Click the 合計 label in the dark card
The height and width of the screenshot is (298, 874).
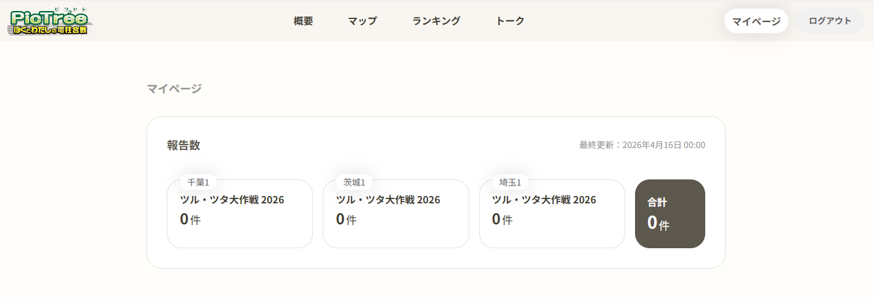[x=657, y=202]
